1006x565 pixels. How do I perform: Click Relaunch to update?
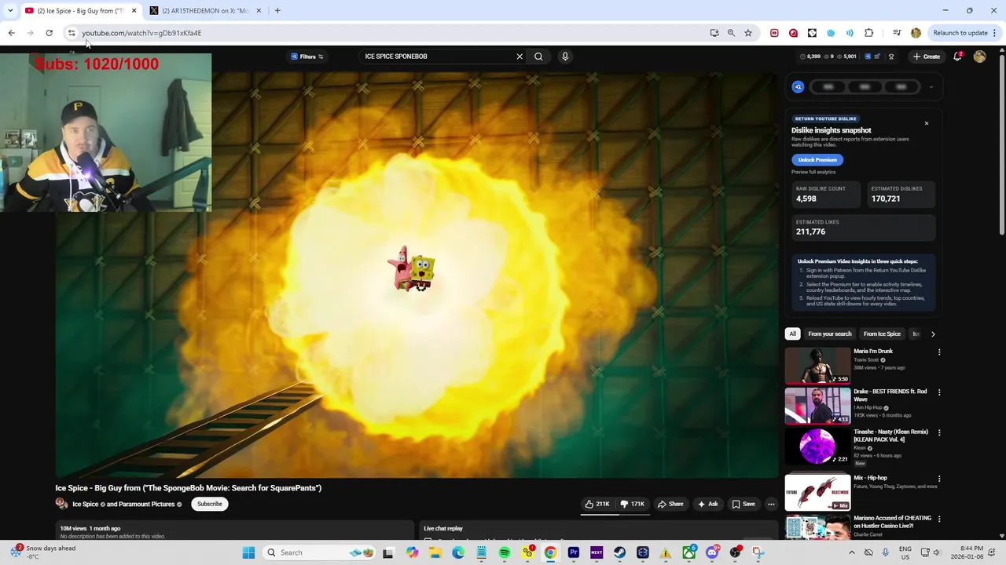pos(960,33)
